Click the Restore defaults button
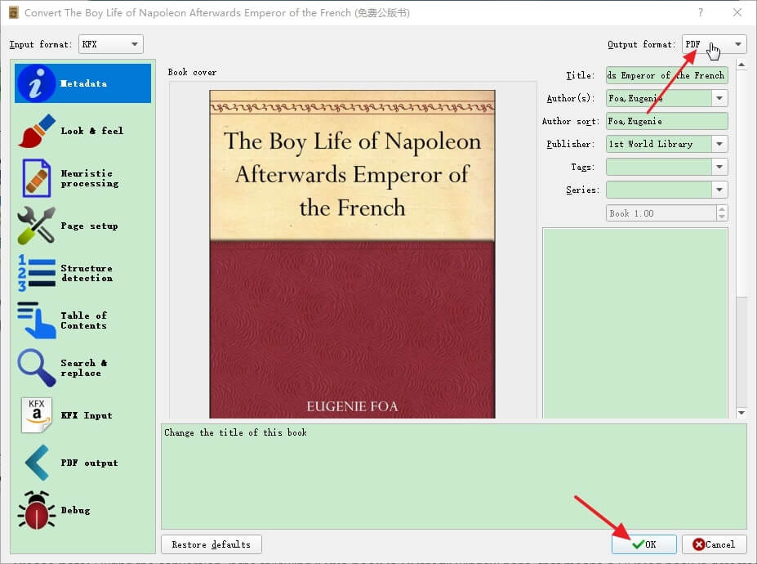 (x=212, y=544)
